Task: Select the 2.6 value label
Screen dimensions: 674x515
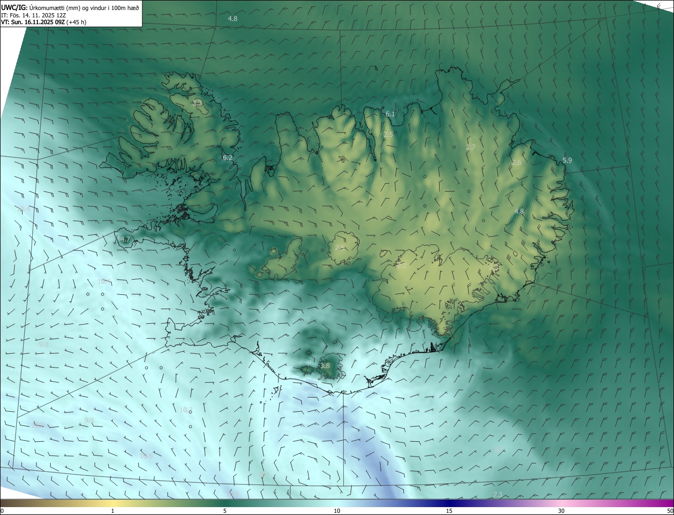Action: click(x=517, y=163)
